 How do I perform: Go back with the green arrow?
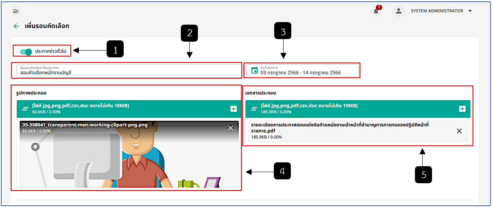16,26
